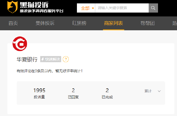Click the 暂无好评率统计 notice text

[x=69, y=71]
